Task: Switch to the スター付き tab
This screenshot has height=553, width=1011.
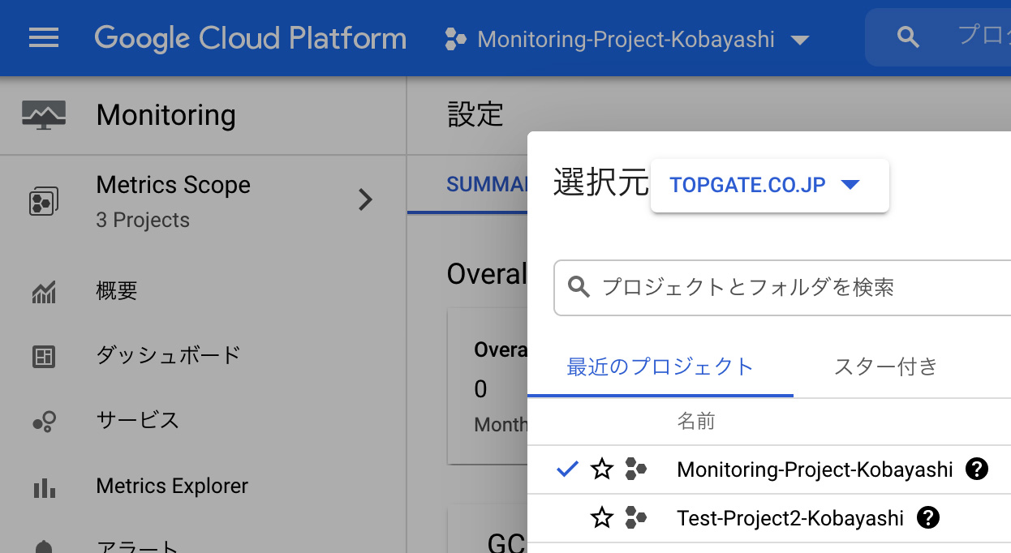Action: (886, 367)
